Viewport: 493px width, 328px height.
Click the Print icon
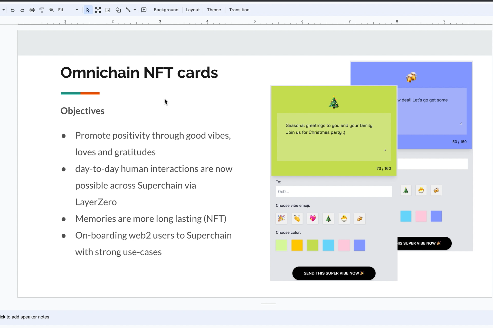click(32, 10)
